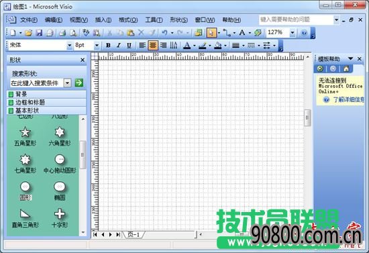Screen dimensions: 369x253
Task: Open the 基本形状 stencil title bar
Action: point(46,110)
